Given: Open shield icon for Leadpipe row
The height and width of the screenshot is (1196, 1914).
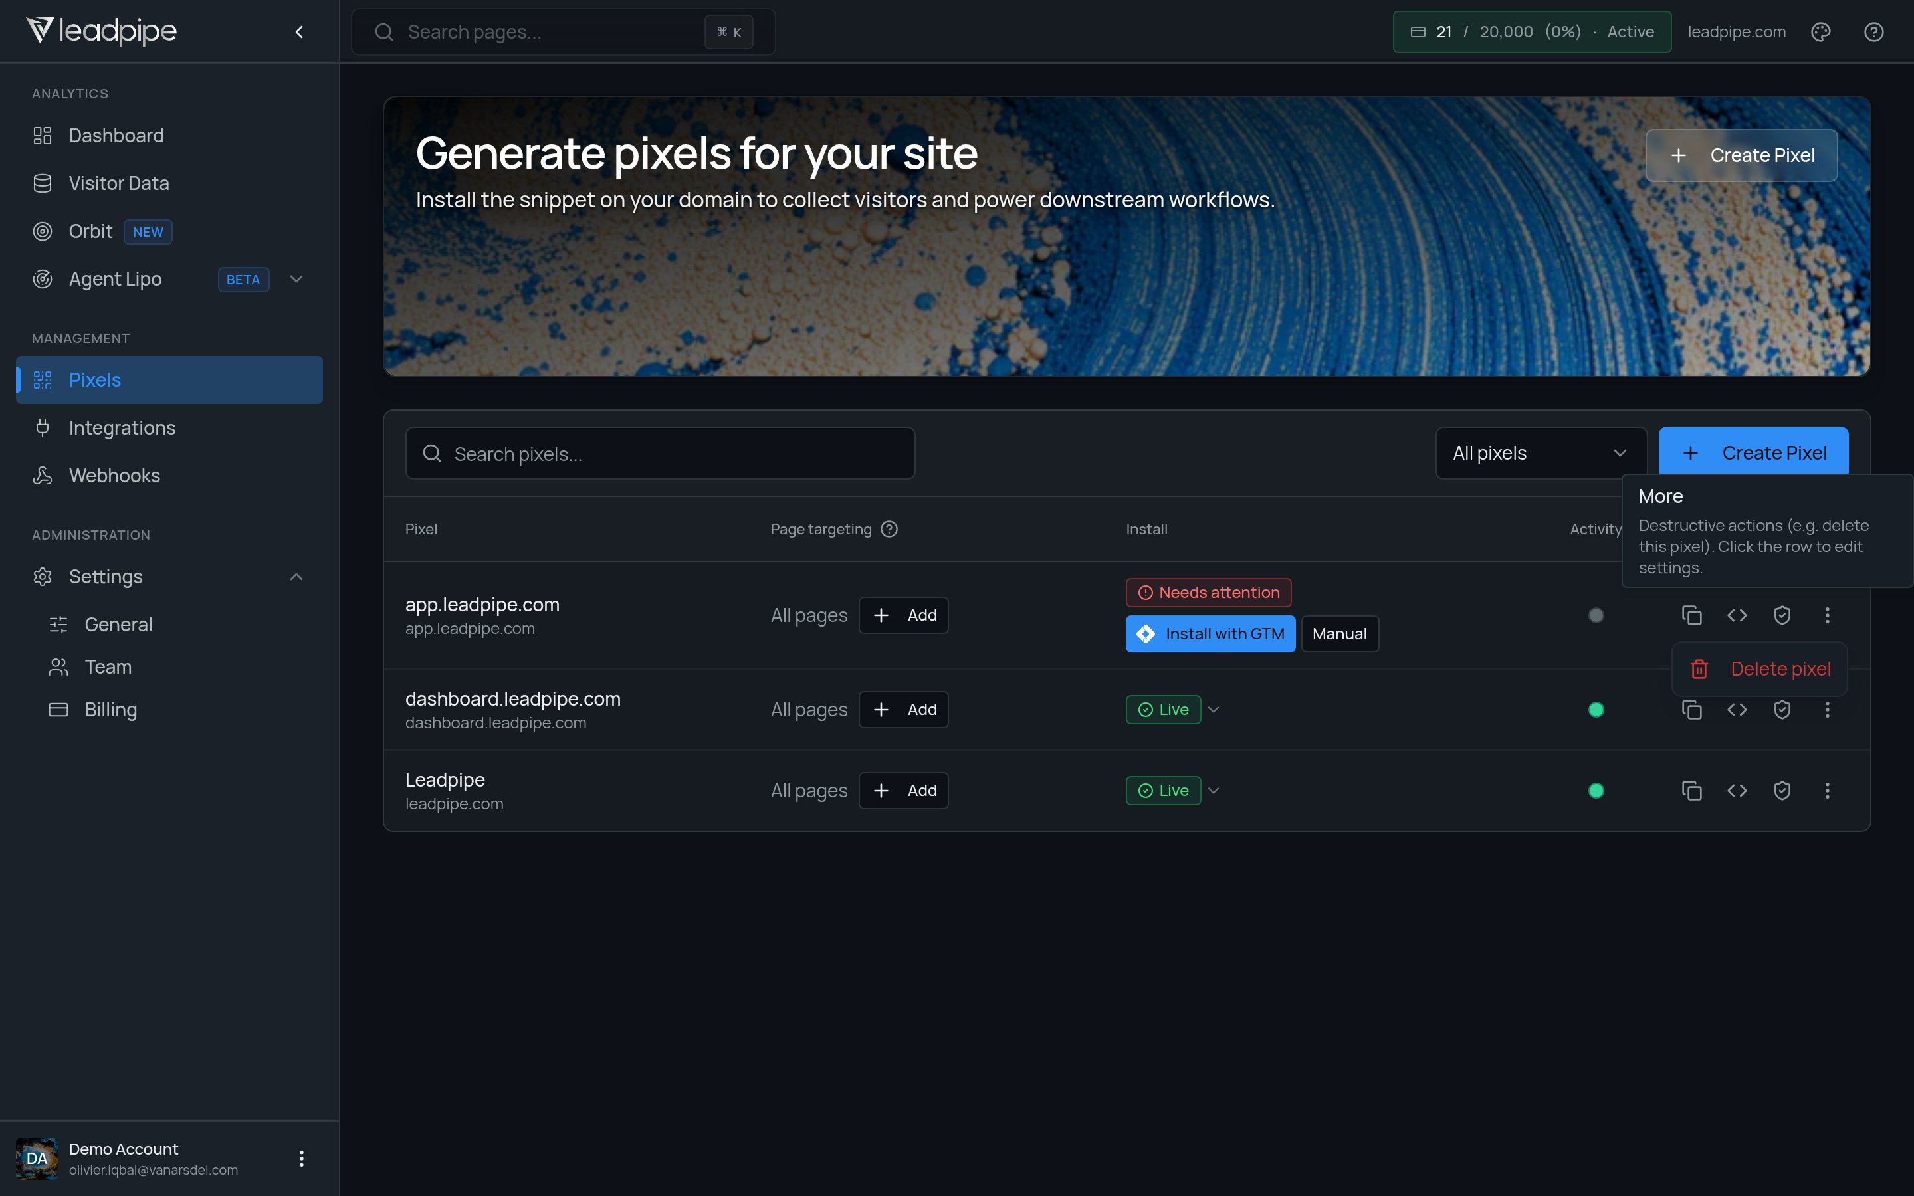Looking at the screenshot, I should point(1782,790).
